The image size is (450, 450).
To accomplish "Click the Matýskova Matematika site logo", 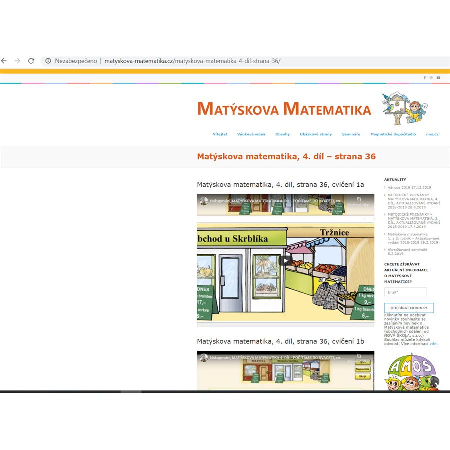I will click(284, 109).
